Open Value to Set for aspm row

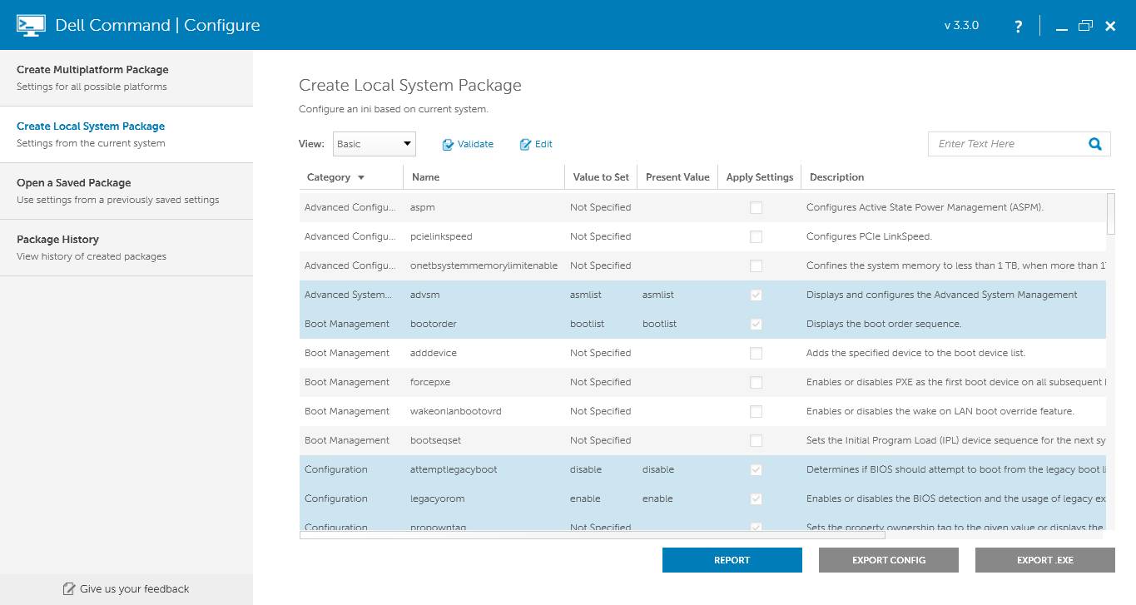point(600,207)
